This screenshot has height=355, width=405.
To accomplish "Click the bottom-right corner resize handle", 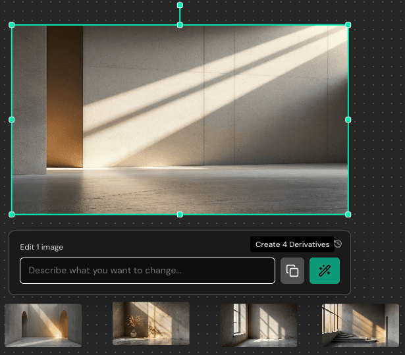I will (348, 214).
